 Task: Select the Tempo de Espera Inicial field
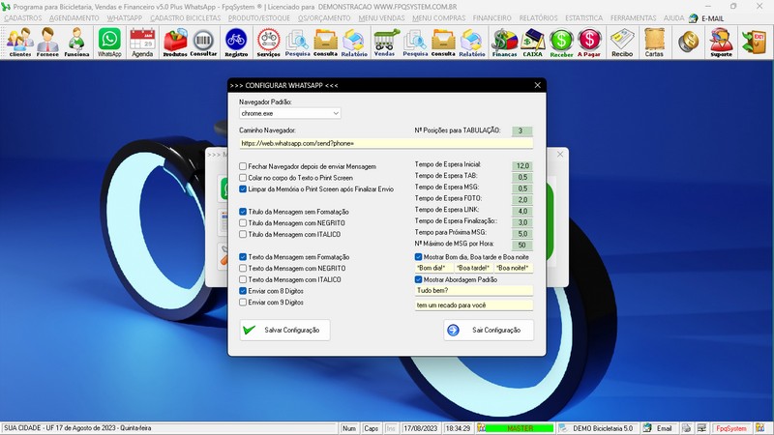[x=522, y=165]
